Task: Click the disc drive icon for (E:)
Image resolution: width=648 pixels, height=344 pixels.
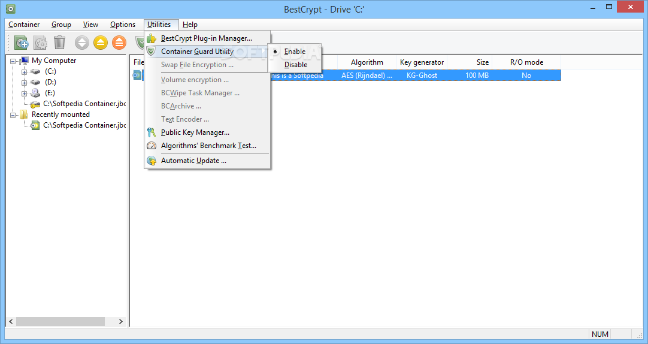Action: 35,93
